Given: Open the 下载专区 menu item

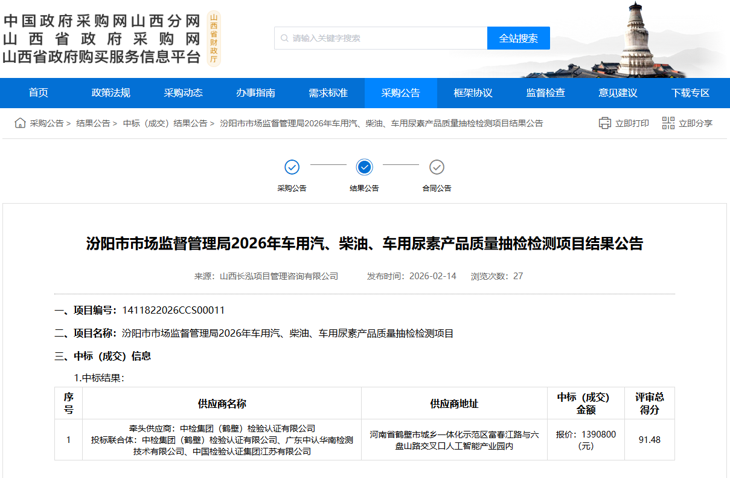Looking at the screenshot, I should click(691, 93).
